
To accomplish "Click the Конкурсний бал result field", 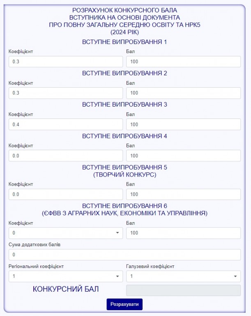I will pos(183,290).
